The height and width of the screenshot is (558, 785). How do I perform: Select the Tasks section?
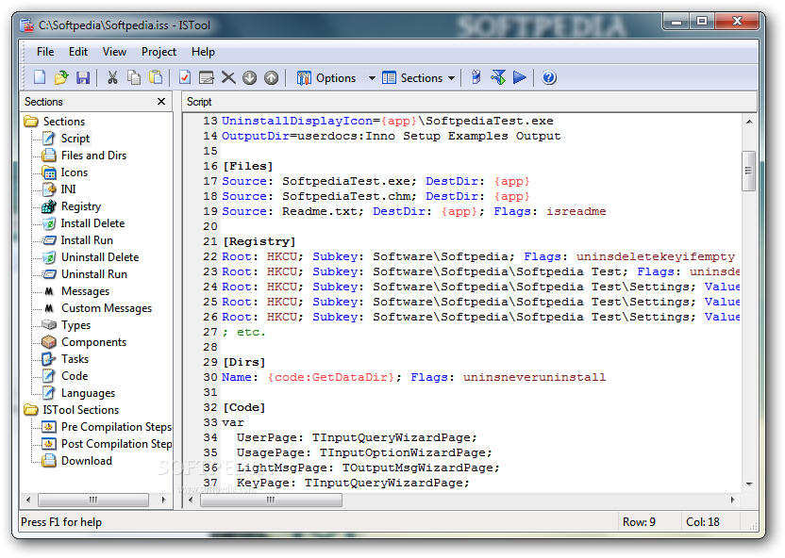coord(75,359)
